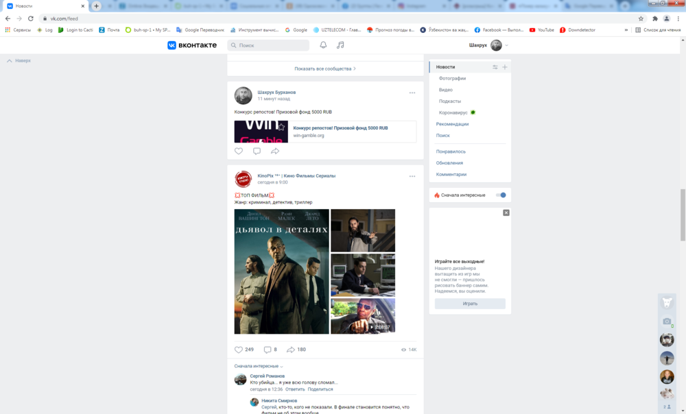Toggle 'Сначала интересные' switch off
Image resolution: width=686 pixels, height=414 pixels.
[501, 195]
